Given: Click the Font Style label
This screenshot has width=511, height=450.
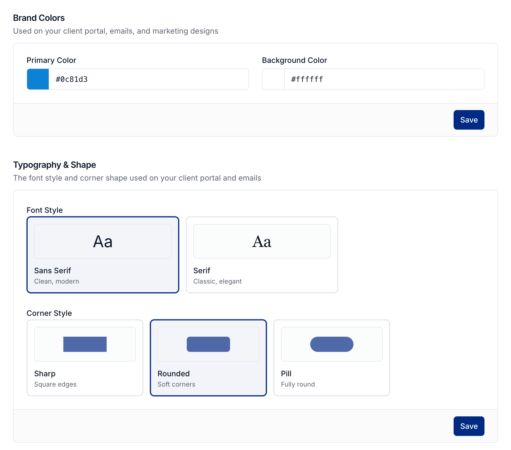Looking at the screenshot, I should coord(45,210).
